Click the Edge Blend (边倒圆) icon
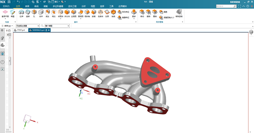Screen dimensions: 254x133 tap(74, 13)
